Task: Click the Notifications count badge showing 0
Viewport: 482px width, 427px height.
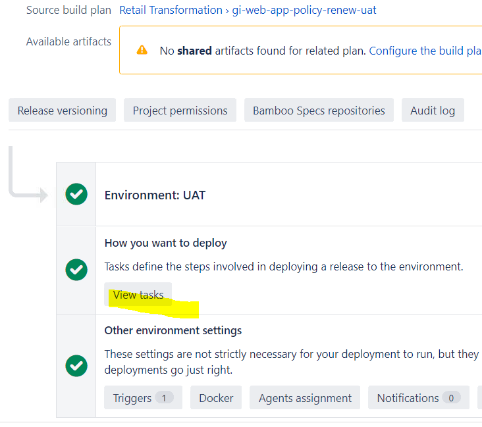Action: coord(451,397)
